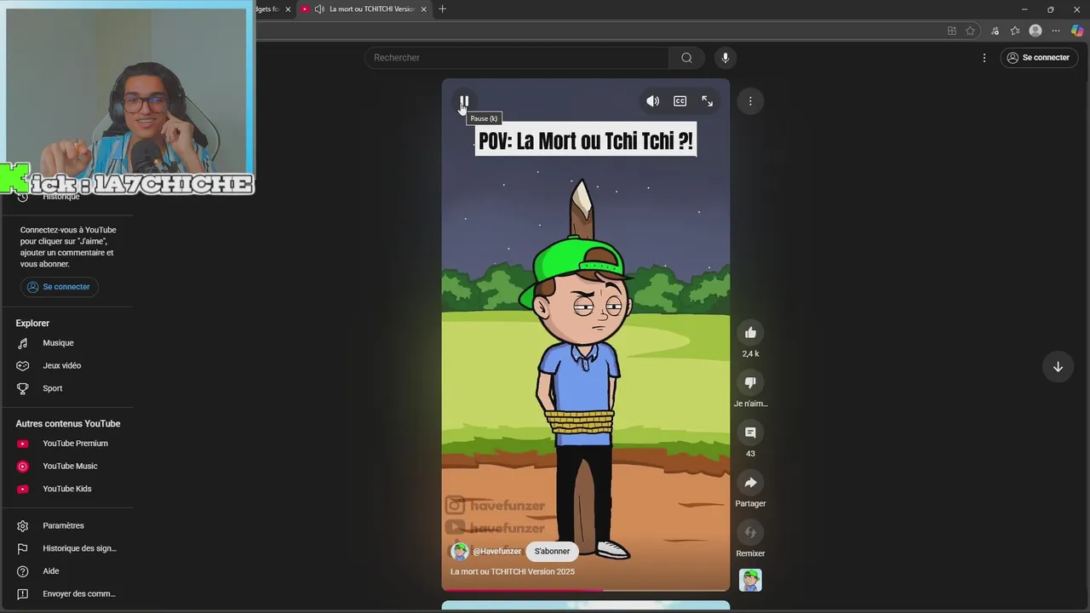This screenshot has width=1090, height=613.
Task: Expand the Short to full screen
Action: click(707, 101)
